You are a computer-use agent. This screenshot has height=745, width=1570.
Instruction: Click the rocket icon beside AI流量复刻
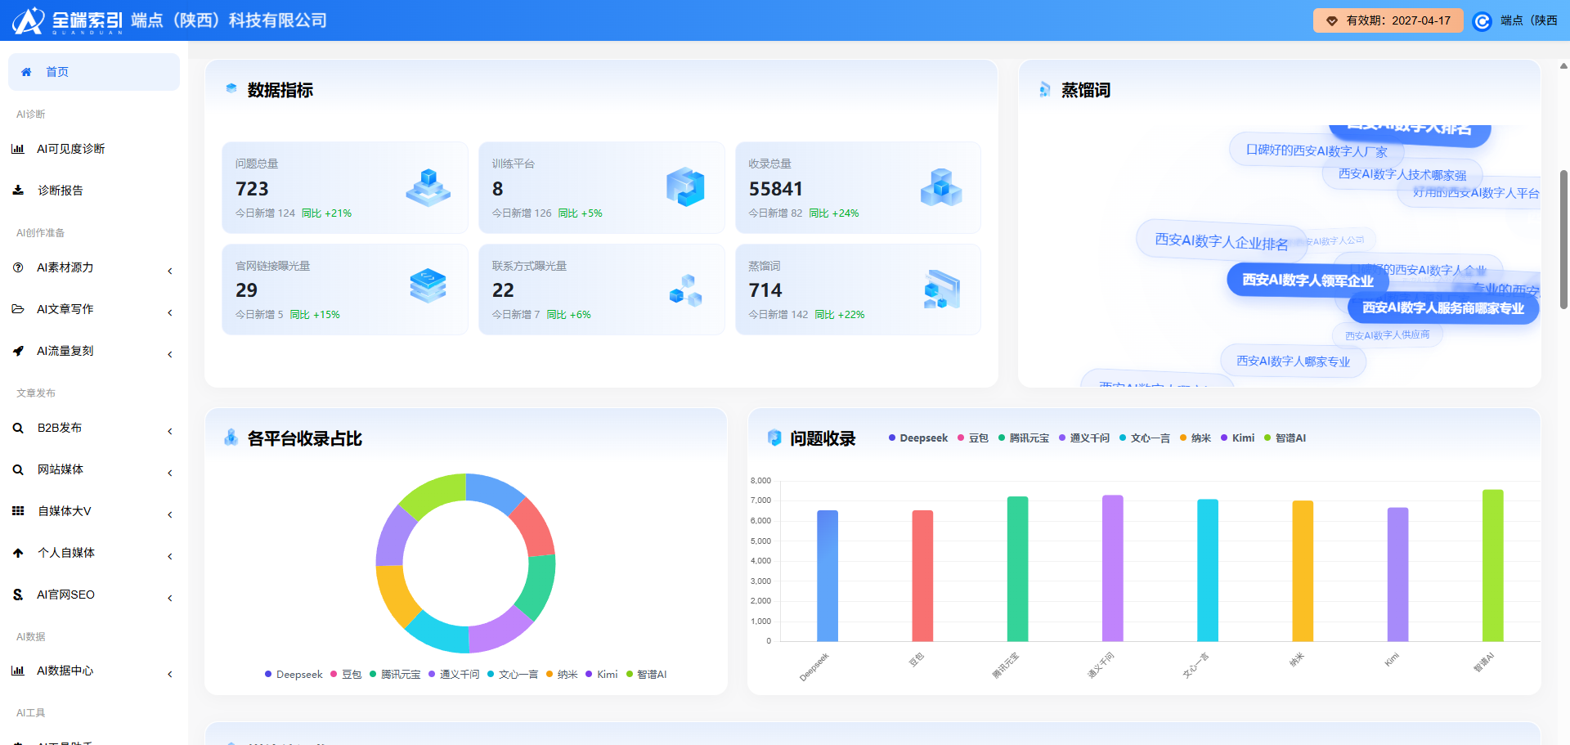click(18, 351)
